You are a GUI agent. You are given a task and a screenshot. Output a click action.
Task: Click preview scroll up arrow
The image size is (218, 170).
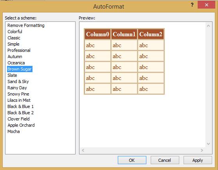pos(208,26)
